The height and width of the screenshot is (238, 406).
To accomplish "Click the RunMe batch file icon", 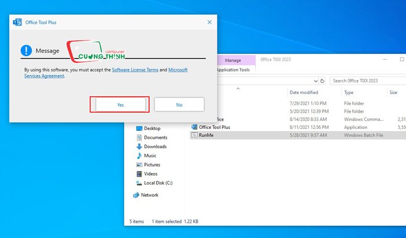I will [x=194, y=135].
